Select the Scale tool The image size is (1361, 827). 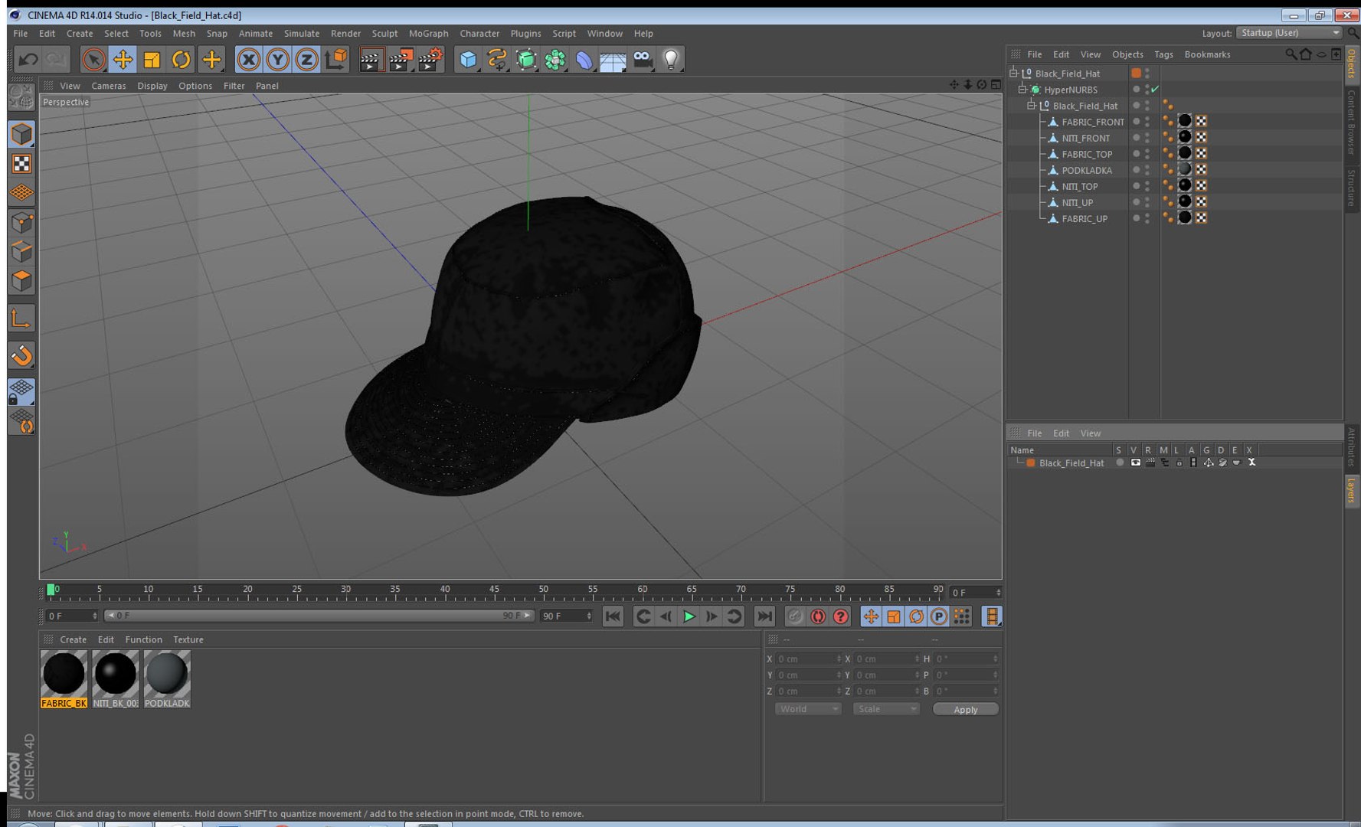point(152,60)
